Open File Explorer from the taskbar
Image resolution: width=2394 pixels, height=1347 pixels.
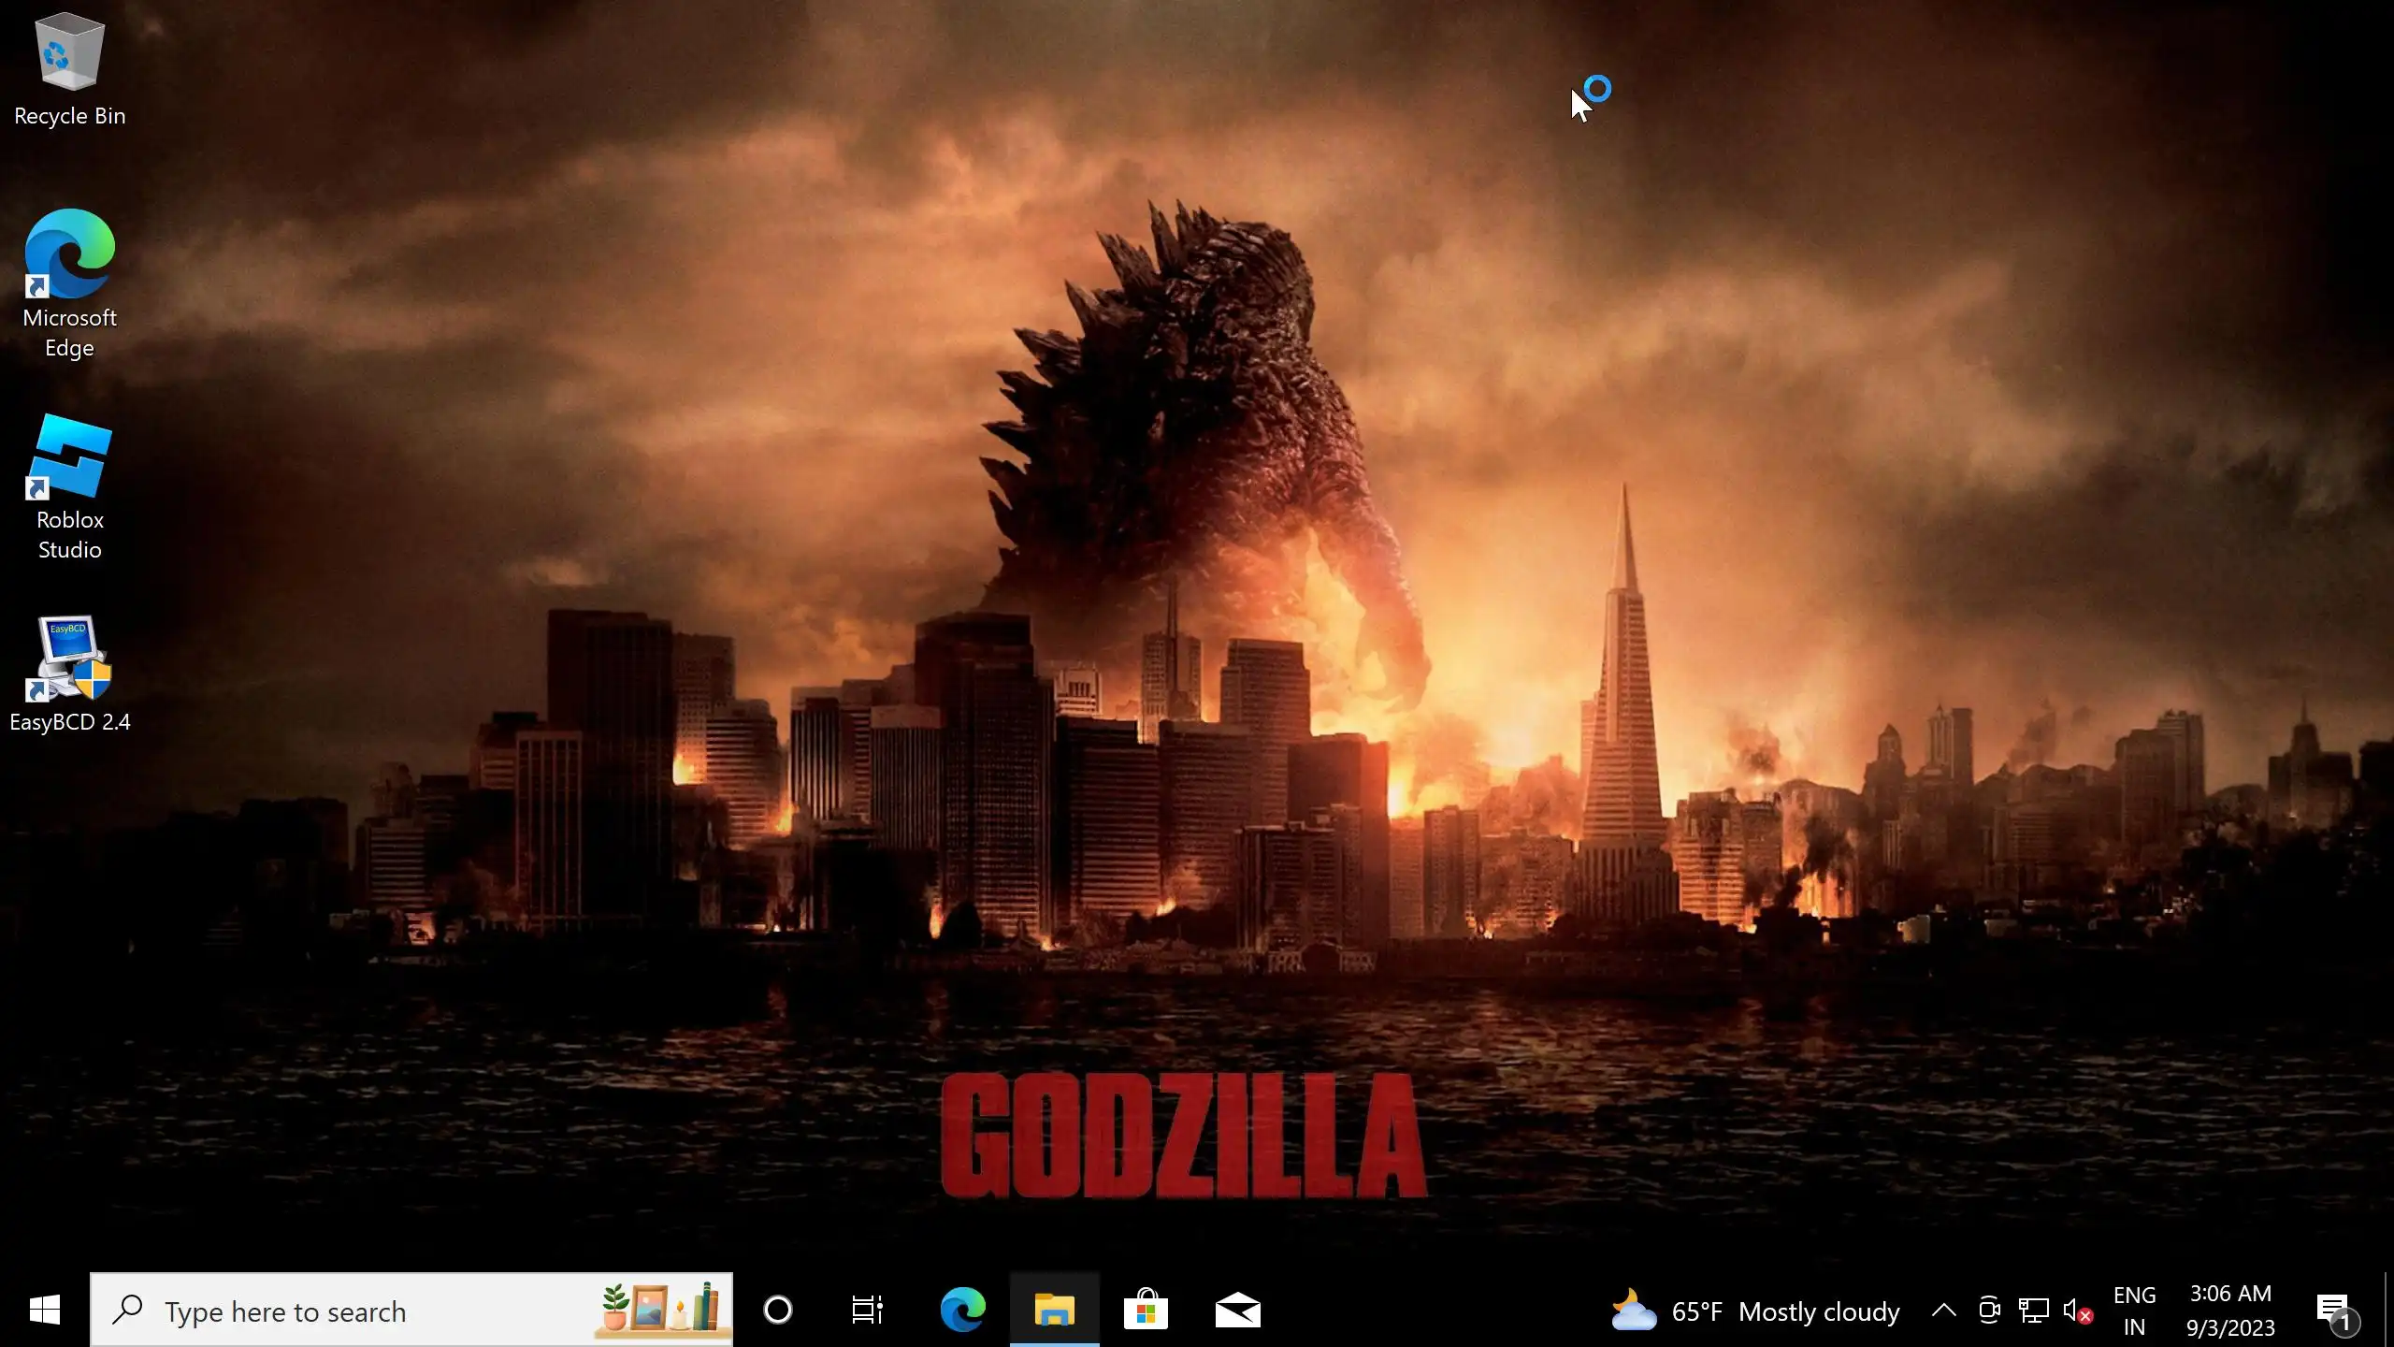click(x=1054, y=1311)
